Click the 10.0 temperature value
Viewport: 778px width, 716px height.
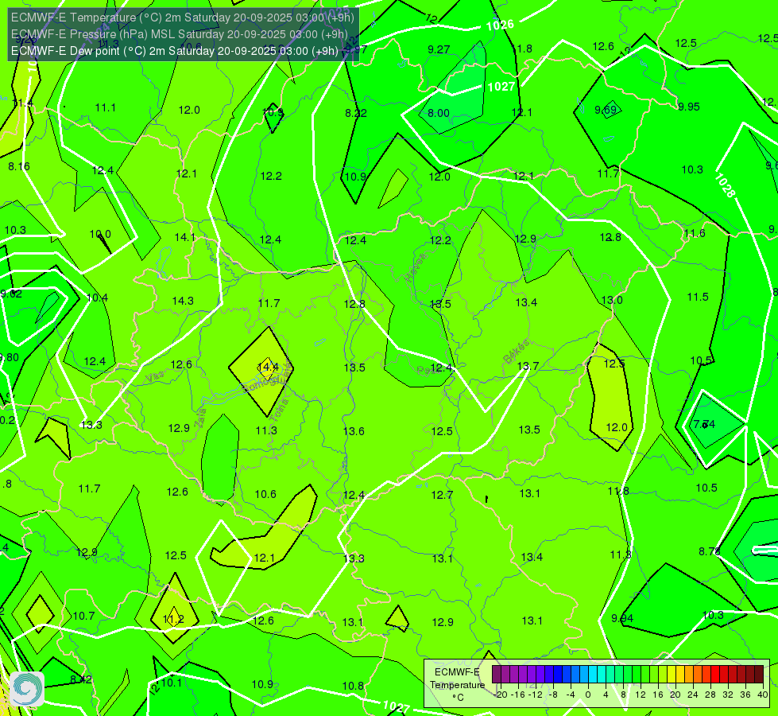[100, 234]
